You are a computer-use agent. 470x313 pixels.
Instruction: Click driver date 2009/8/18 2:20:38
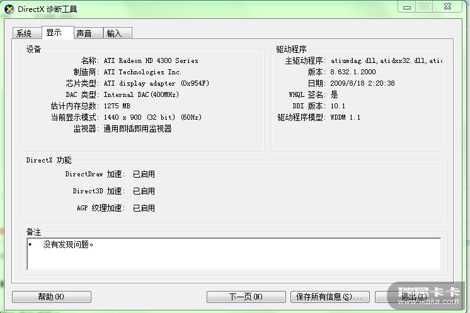tap(363, 83)
